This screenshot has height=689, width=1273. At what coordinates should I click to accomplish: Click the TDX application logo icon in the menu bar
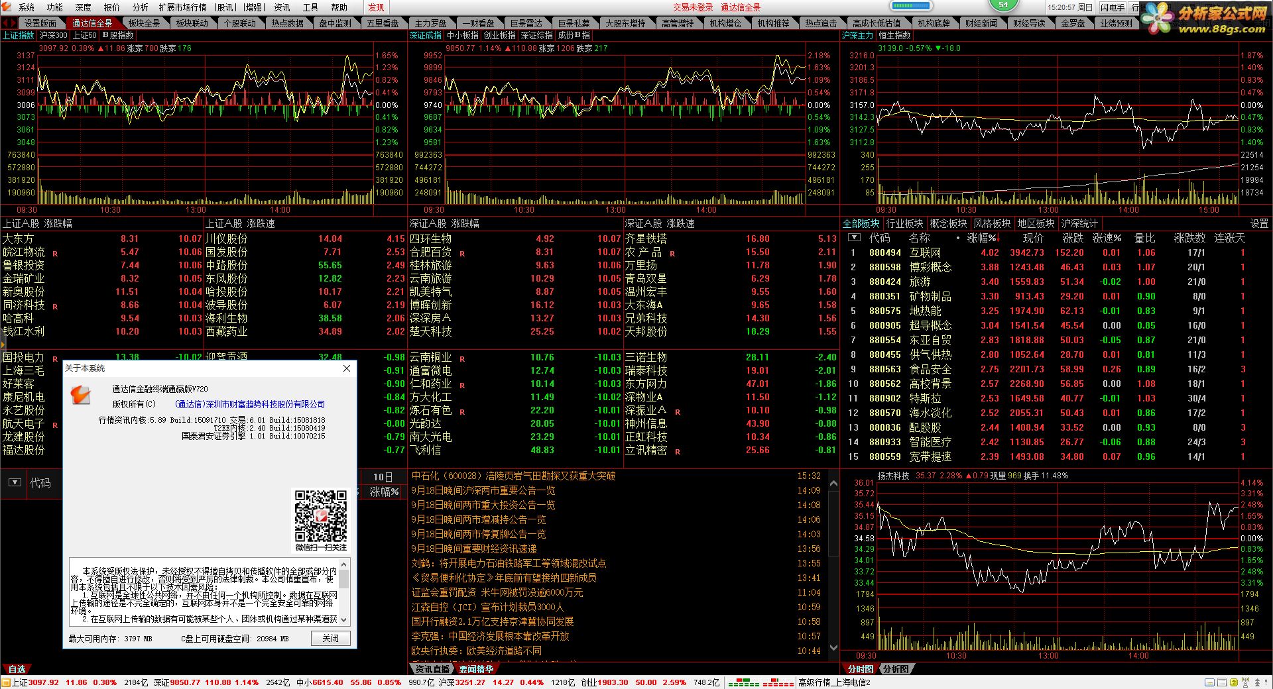pyautogui.click(x=7, y=7)
